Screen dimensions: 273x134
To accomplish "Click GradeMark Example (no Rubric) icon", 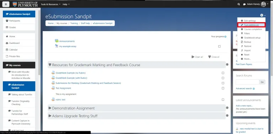I will click(x=53, y=73).
